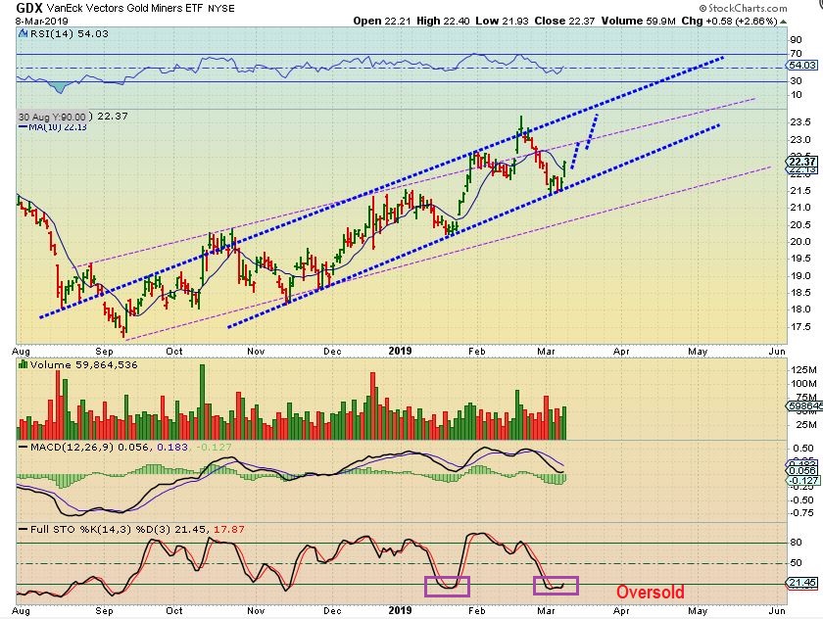Screen dimensions: 823x619
Task: Click the tallest green volume bar in October
Action: [203, 402]
